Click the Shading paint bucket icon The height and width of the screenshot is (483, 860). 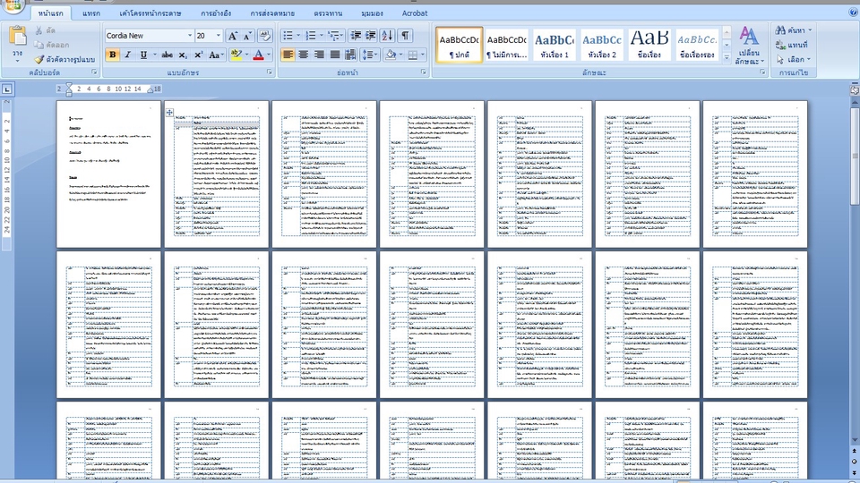[391, 55]
